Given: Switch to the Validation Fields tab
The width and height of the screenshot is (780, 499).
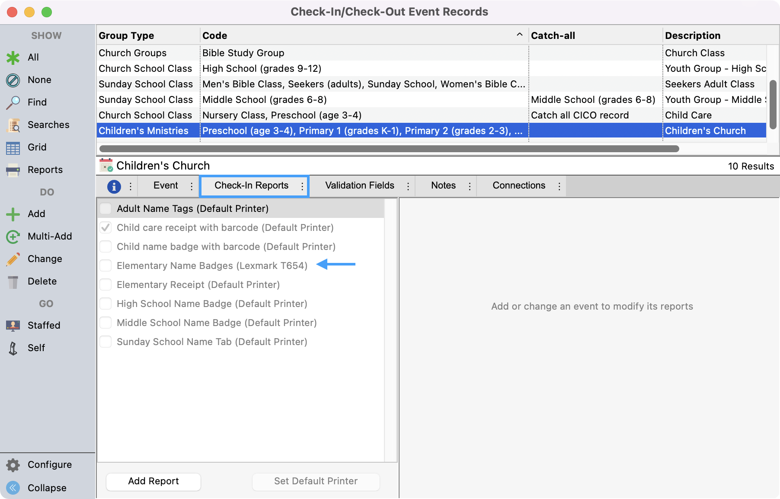Looking at the screenshot, I should [x=359, y=186].
